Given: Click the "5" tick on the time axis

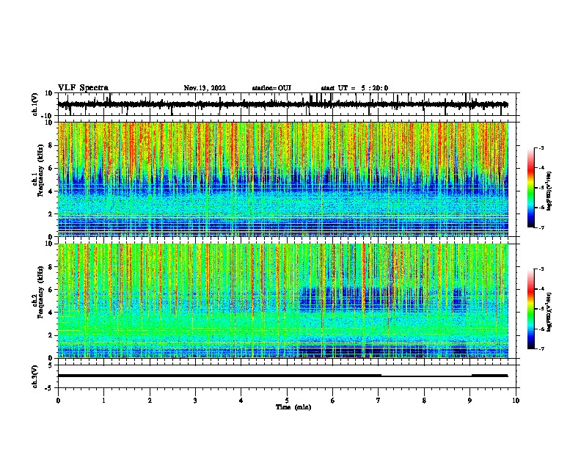Looking at the screenshot, I should [x=287, y=401].
